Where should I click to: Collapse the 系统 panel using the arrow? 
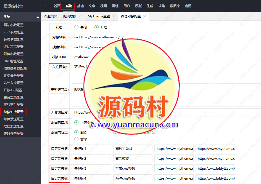38,17
